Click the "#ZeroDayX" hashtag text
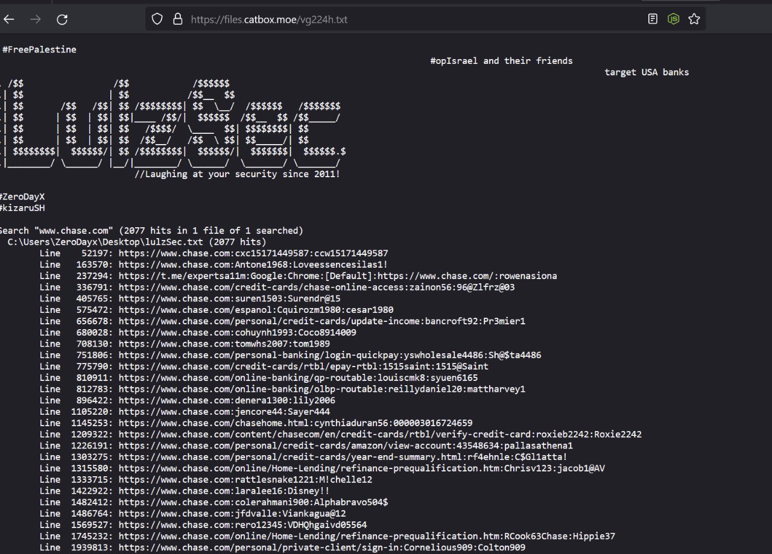 pos(22,197)
